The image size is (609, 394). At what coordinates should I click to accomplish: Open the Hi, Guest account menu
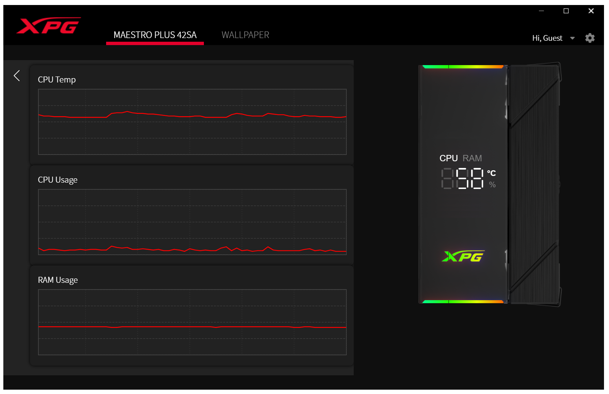pyautogui.click(x=547, y=38)
